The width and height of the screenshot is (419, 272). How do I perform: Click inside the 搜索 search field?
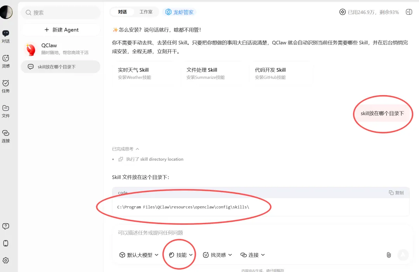tap(61, 12)
